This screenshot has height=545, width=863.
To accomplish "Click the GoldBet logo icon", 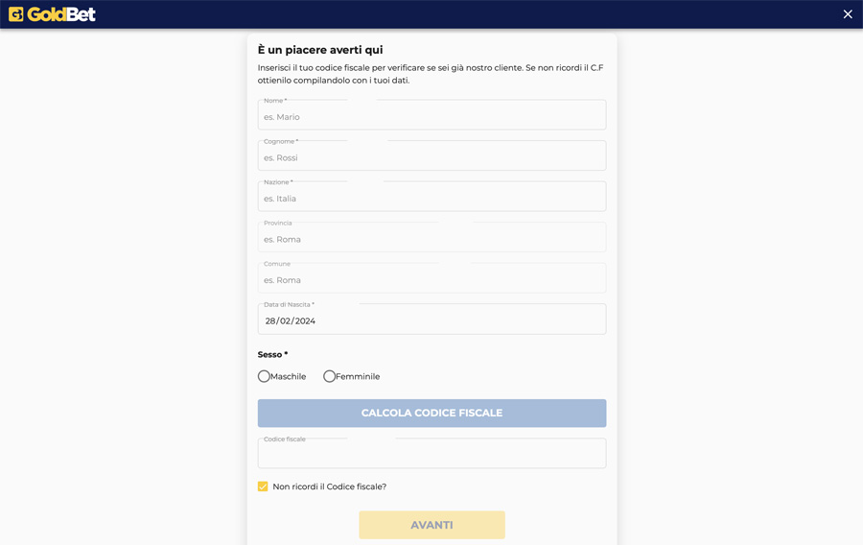I will (16, 14).
